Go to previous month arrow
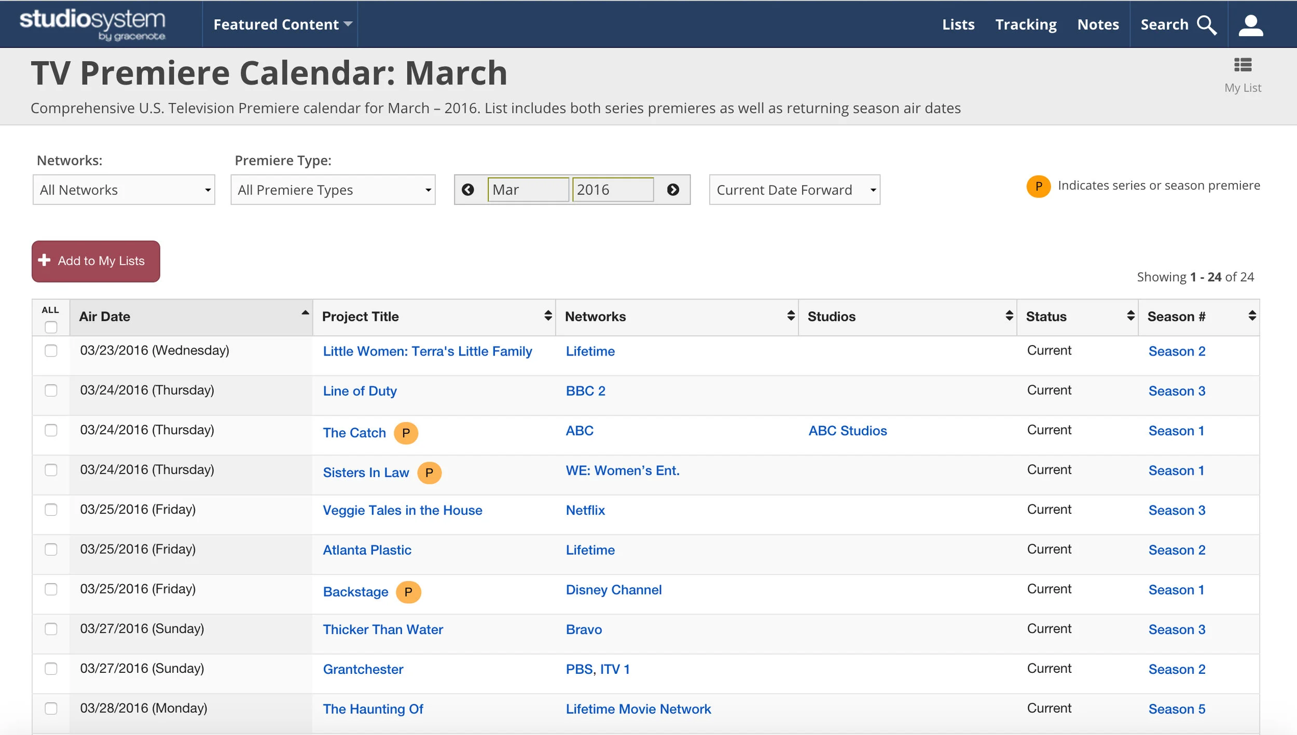1297x735 pixels. pyautogui.click(x=467, y=190)
